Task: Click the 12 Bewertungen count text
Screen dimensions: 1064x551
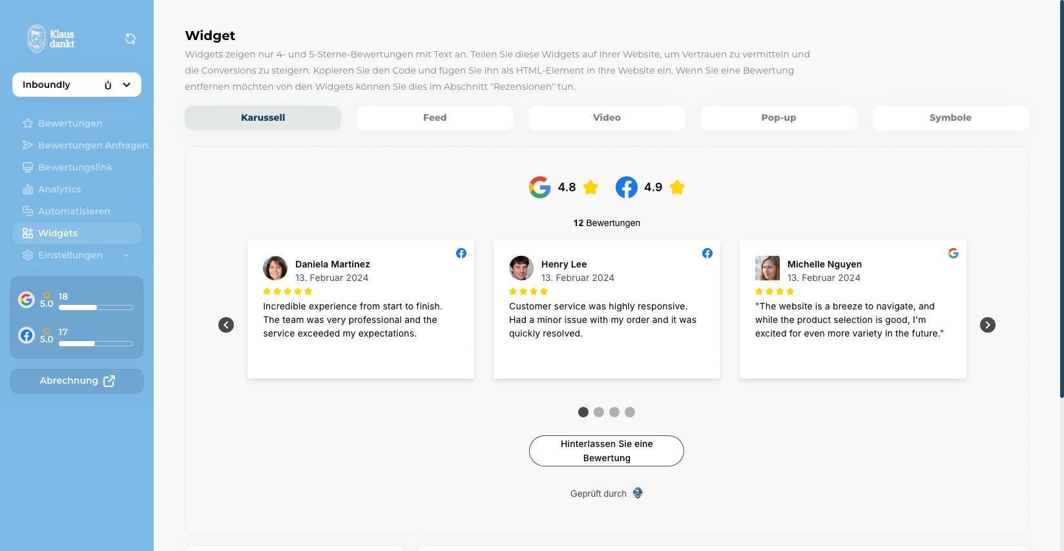Action: [607, 223]
